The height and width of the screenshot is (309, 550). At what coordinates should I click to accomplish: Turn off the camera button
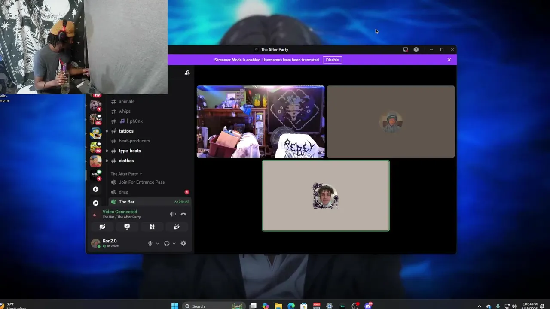102,227
